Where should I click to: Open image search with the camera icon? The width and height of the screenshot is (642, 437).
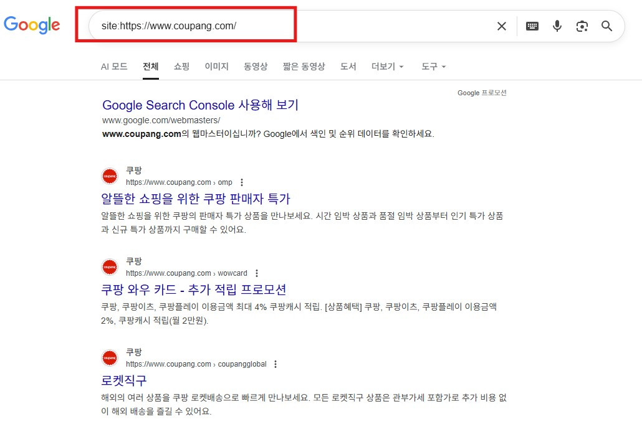pos(582,26)
